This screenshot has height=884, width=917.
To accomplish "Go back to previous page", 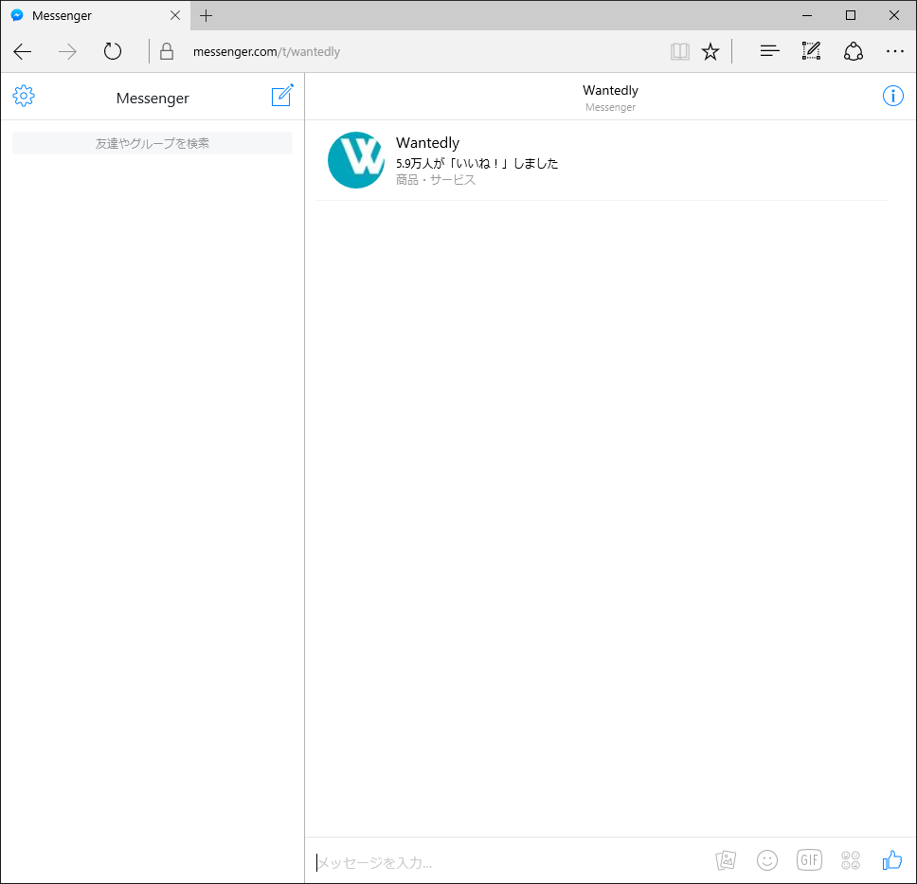I will (x=22, y=51).
